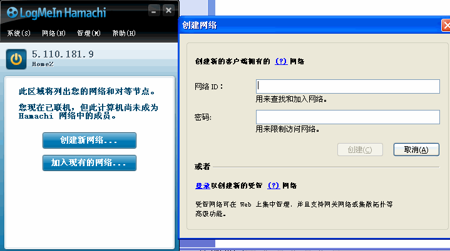Close the Hamachi main window
This screenshot has height=251, width=450.
[168, 11]
